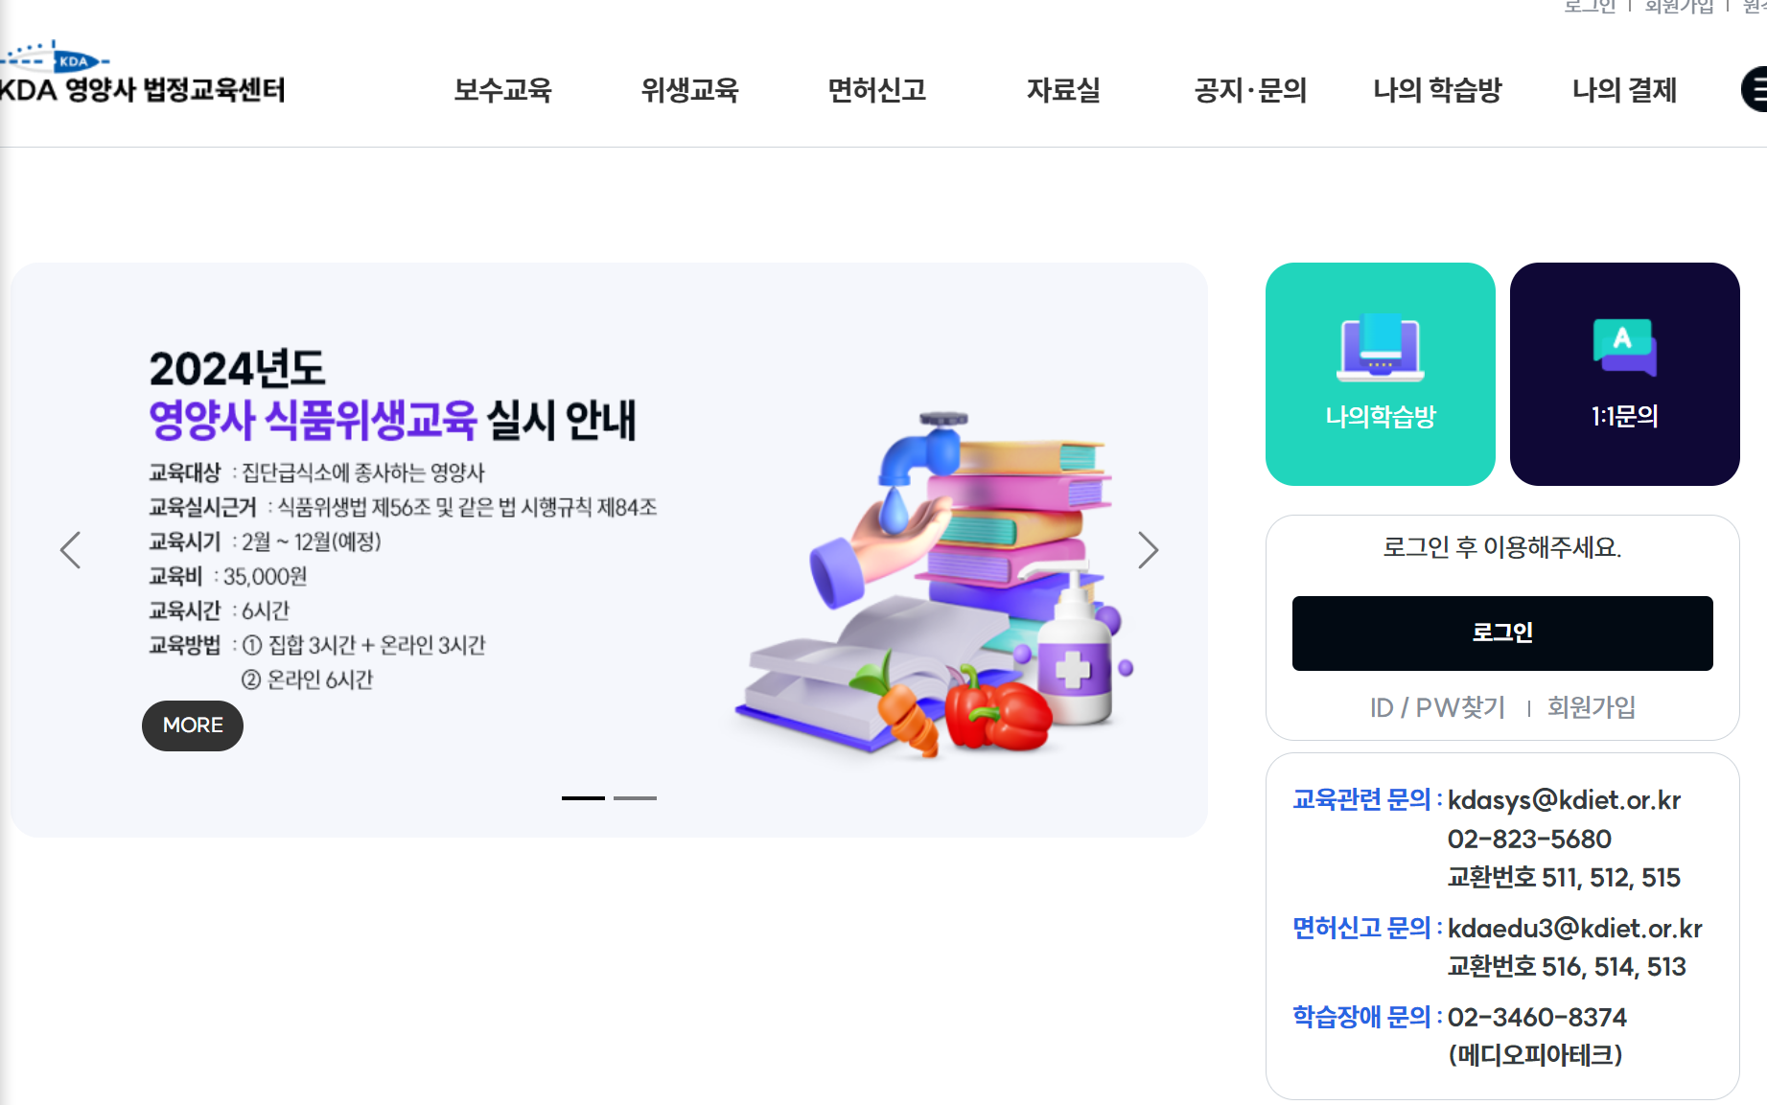Click the KDA logo in header

click(x=142, y=74)
